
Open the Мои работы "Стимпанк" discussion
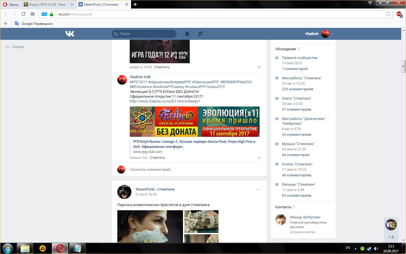click(302, 78)
